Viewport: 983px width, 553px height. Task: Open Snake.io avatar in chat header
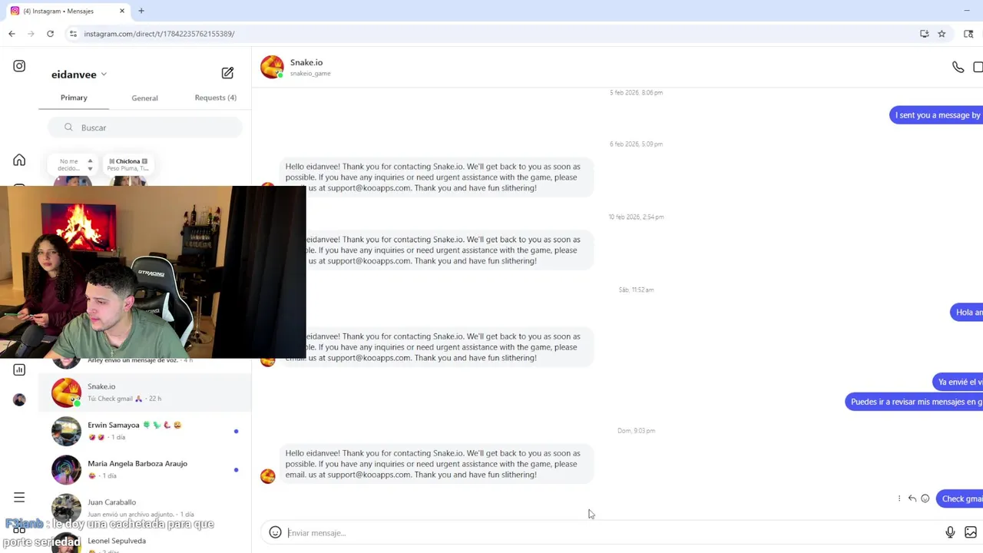point(272,67)
